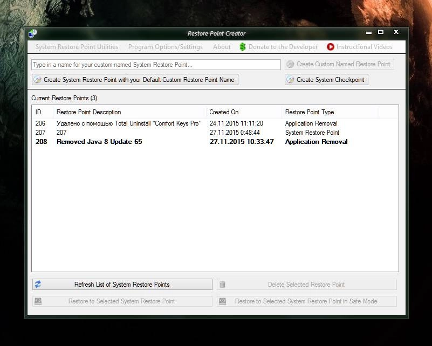The height and width of the screenshot is (346, 432).
Task: Click the red play Instructional Videos icon
Action: coord(330,47)
